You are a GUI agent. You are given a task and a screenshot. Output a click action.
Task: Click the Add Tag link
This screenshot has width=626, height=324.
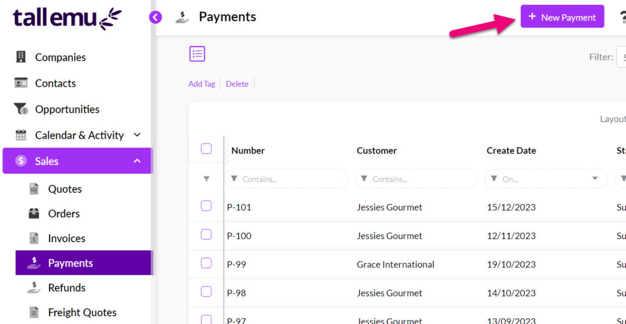(x=202, y=84)
